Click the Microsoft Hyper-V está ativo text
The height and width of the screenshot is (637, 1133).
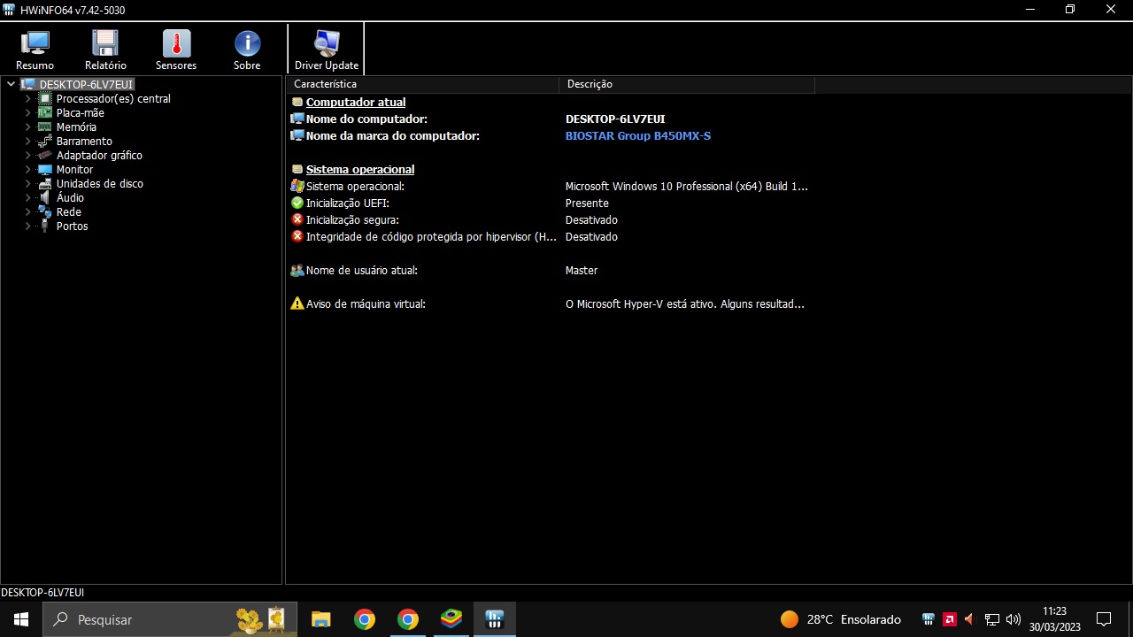click(685, 304)
